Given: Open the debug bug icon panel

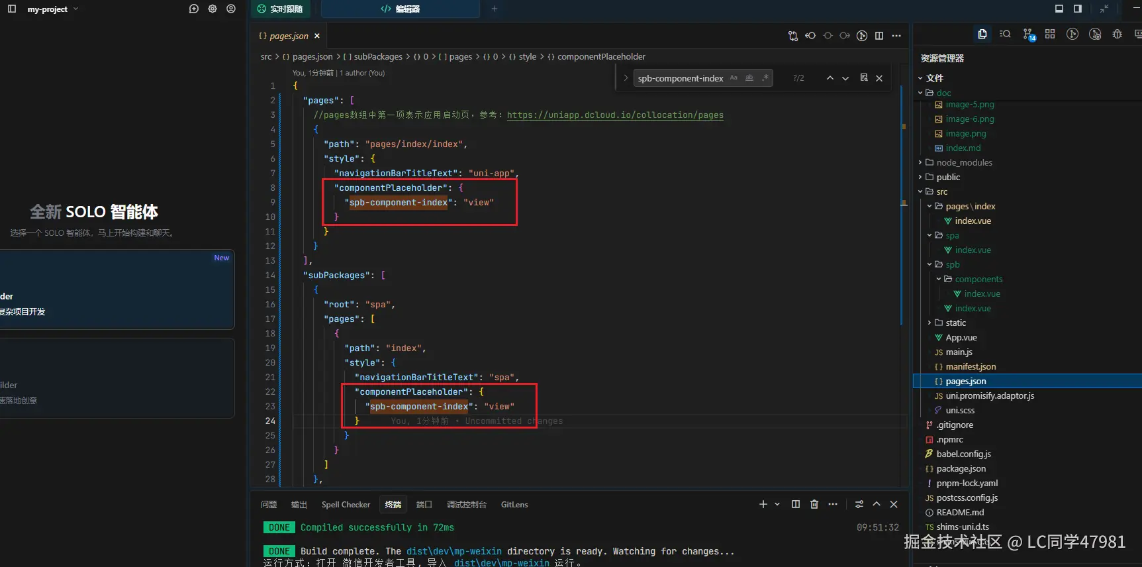Looking at the screenshot, I should coord(1118,34).
